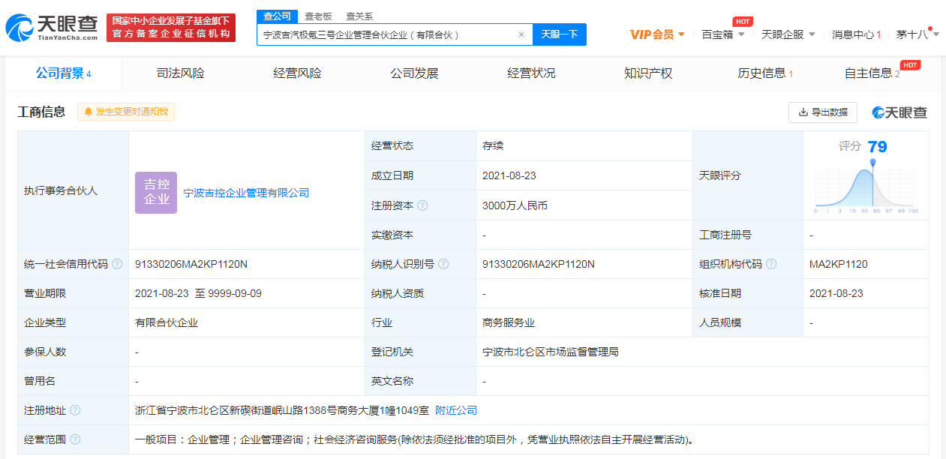Click the 商务服务业 industry value
The height and width of the screenshot is (459, 946).
[509, 322]
